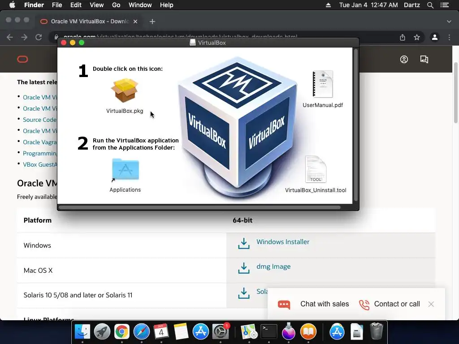Screen dimensions: 459x344
Task: Open Google Chrome from the Dock
Action: [x=122, y=331]
